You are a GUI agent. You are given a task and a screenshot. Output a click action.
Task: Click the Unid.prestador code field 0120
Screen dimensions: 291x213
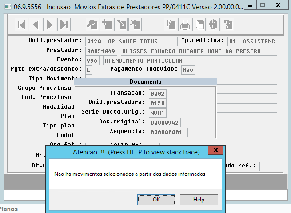[94, 42]
